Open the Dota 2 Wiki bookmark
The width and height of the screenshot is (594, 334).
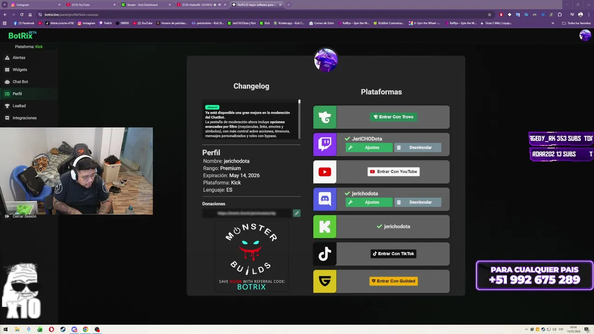pyautogui.click(x=496, y=23)
